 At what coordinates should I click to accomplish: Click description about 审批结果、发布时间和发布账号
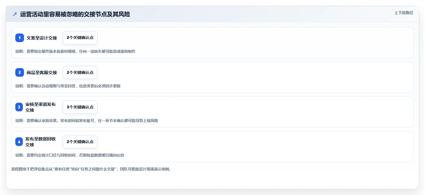(x=87, y=121)
